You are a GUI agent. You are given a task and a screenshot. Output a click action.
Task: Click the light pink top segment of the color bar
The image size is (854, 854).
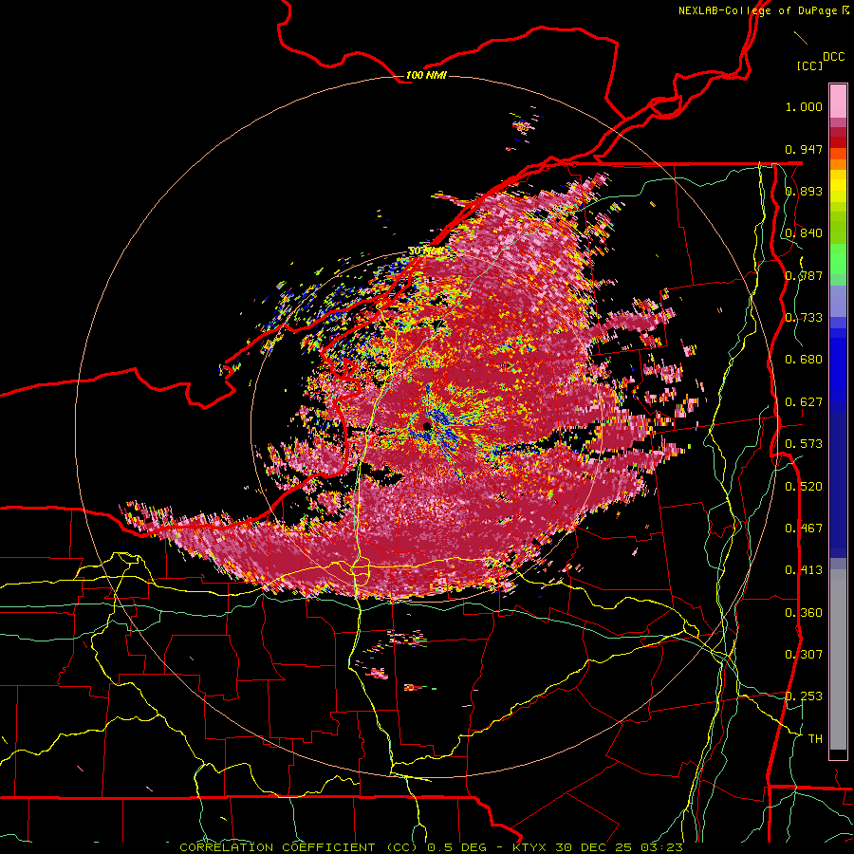[838, 101]
